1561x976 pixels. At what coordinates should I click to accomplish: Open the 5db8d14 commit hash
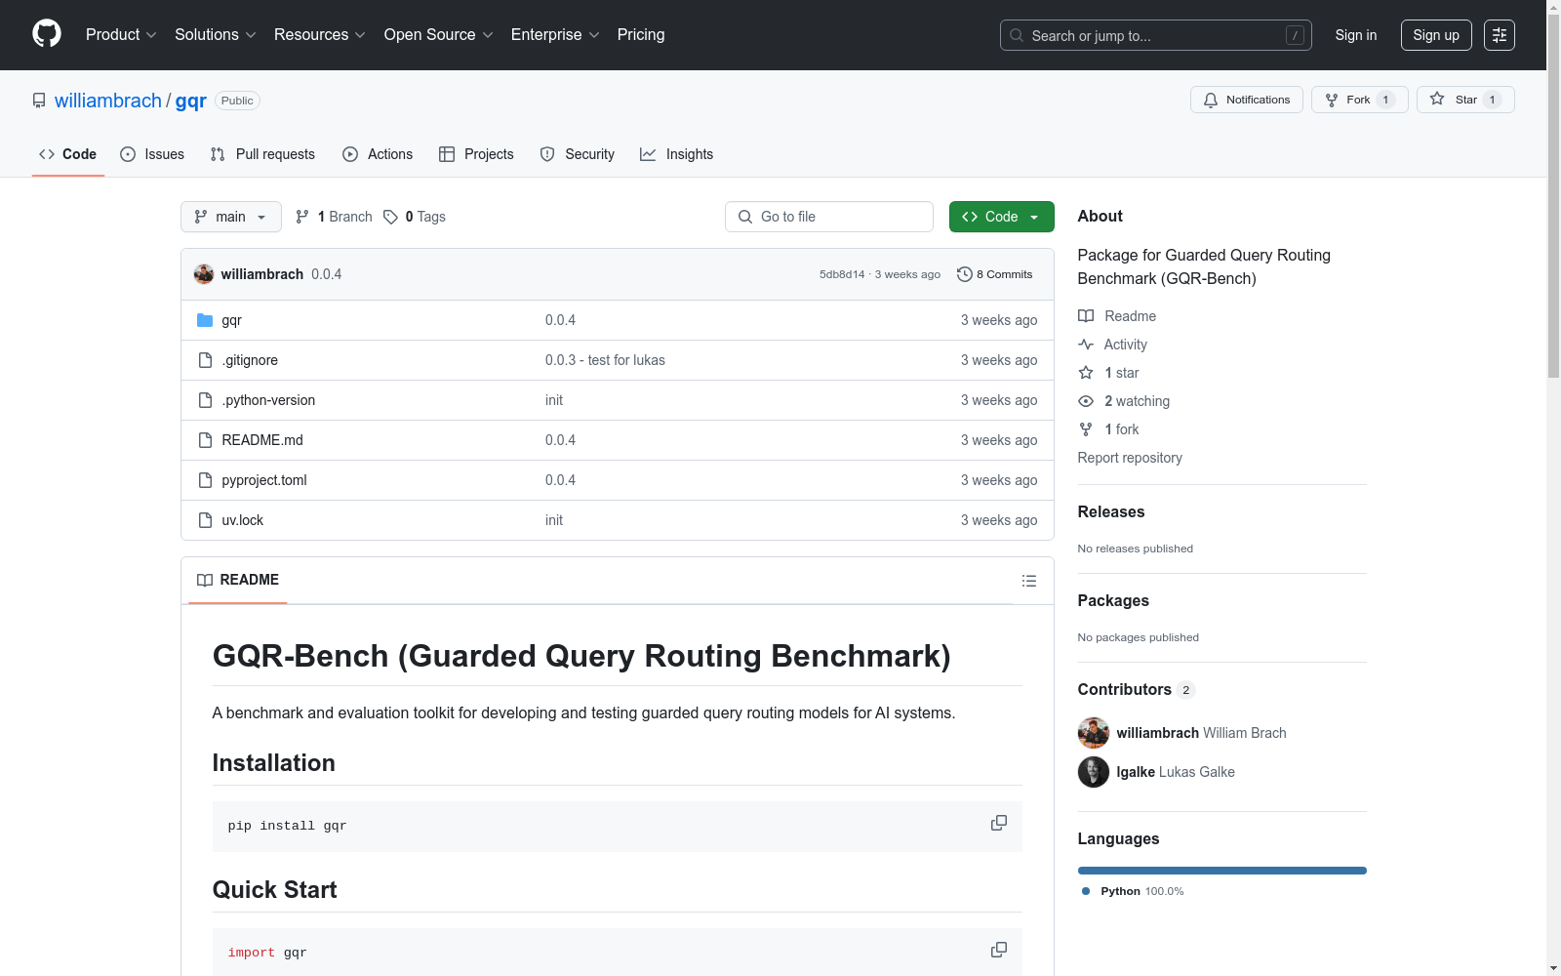(842, 274)
